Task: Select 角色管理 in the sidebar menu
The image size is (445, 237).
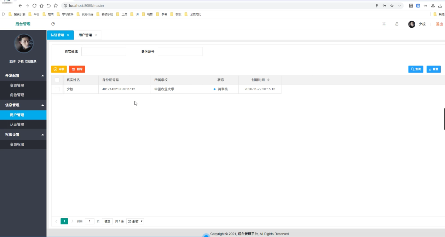Action: [23, 95]
